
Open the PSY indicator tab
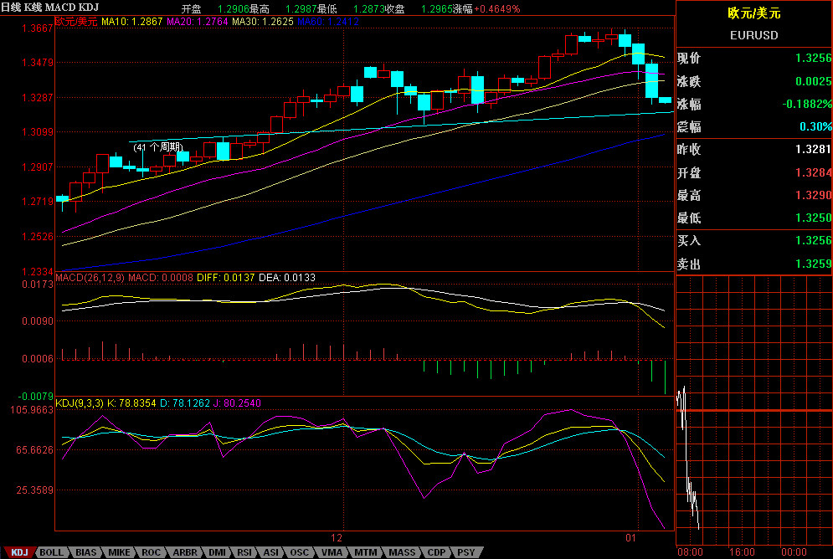point(465,552)
